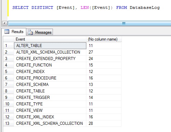Select the CREATE_TYPE cell
Viewport: 171px width, 132px height.
pos(50,104)
